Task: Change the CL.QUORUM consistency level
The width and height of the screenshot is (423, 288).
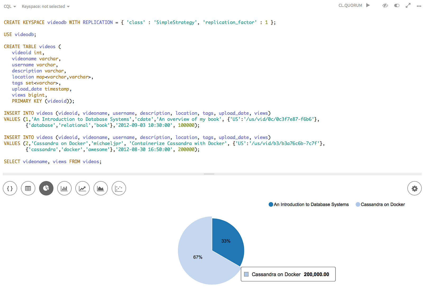Action: (x=350, y=5)
